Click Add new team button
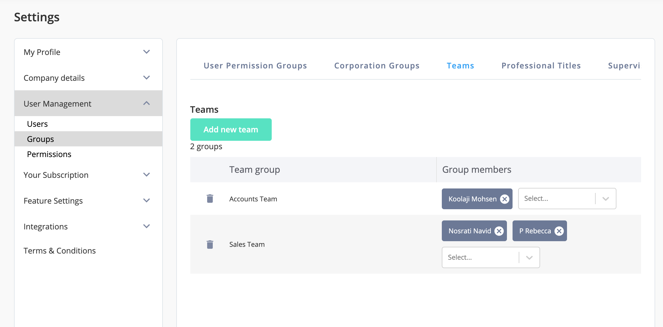This screenshot has height=327, width=663. point(231,130)
